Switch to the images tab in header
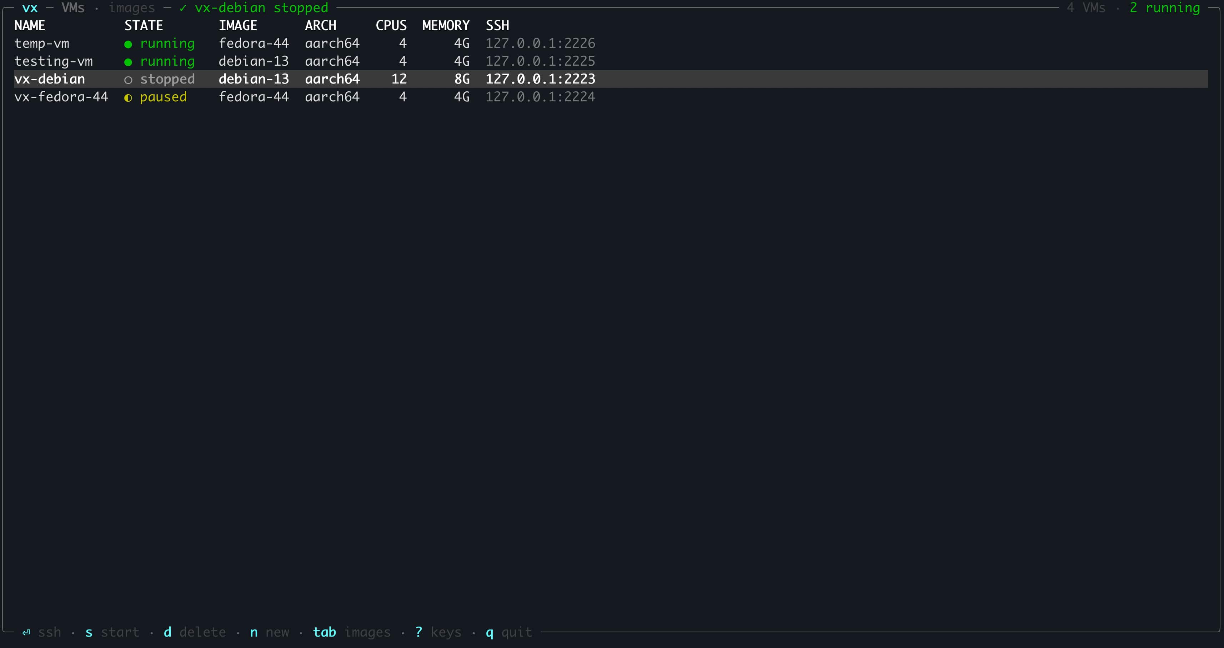The width and height of the screenshot is (1224, 648). pos(132,8)
